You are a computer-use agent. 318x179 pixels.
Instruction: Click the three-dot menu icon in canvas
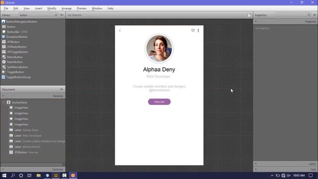pyautogui.click(x=198, y=30)
